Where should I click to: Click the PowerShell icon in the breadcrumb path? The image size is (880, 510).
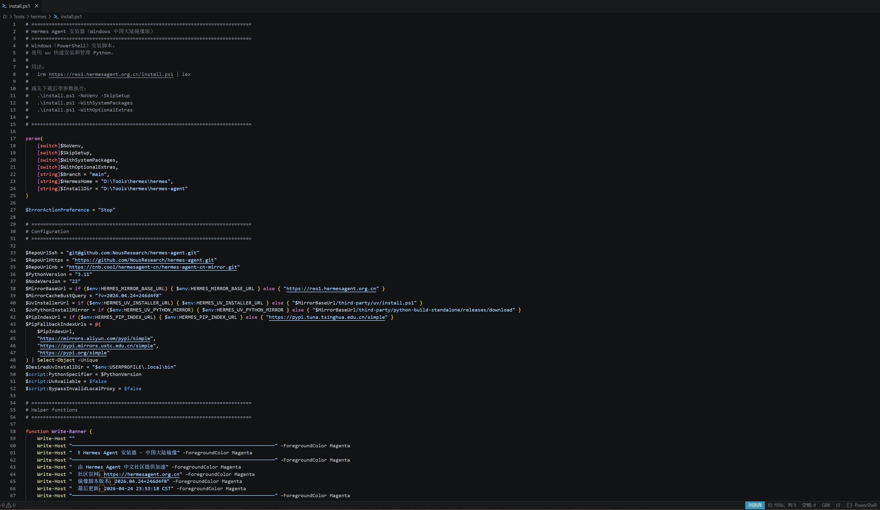tap(56, 16)
